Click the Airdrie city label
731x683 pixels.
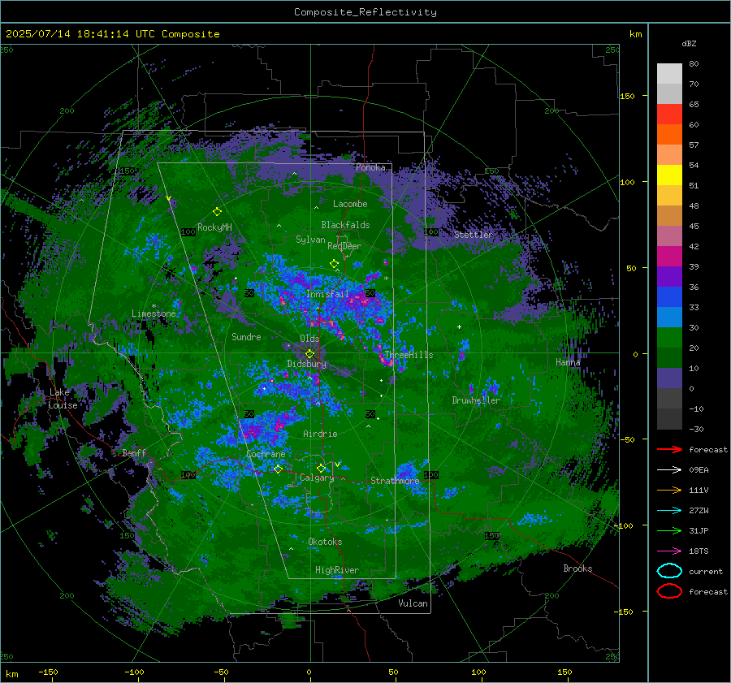pos(320,434)
